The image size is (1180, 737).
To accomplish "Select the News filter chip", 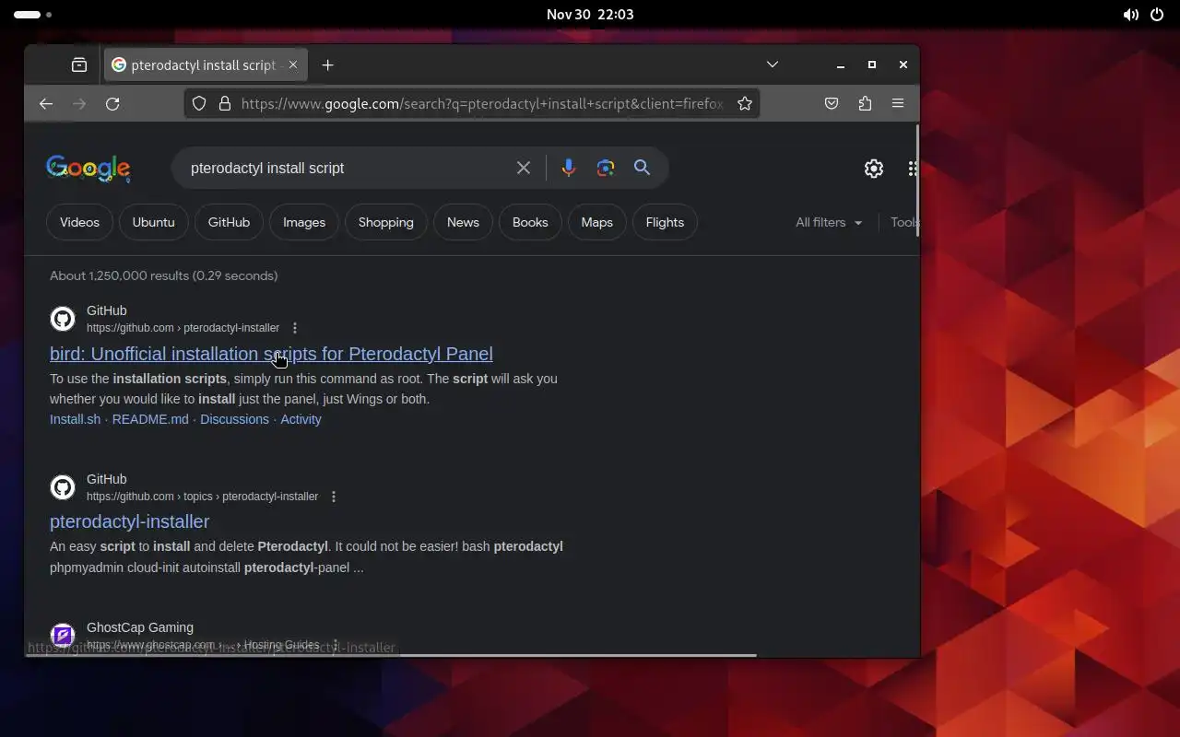I will (x=463, y=222).
